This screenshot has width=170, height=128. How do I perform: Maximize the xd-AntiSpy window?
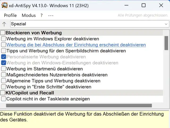143,5
